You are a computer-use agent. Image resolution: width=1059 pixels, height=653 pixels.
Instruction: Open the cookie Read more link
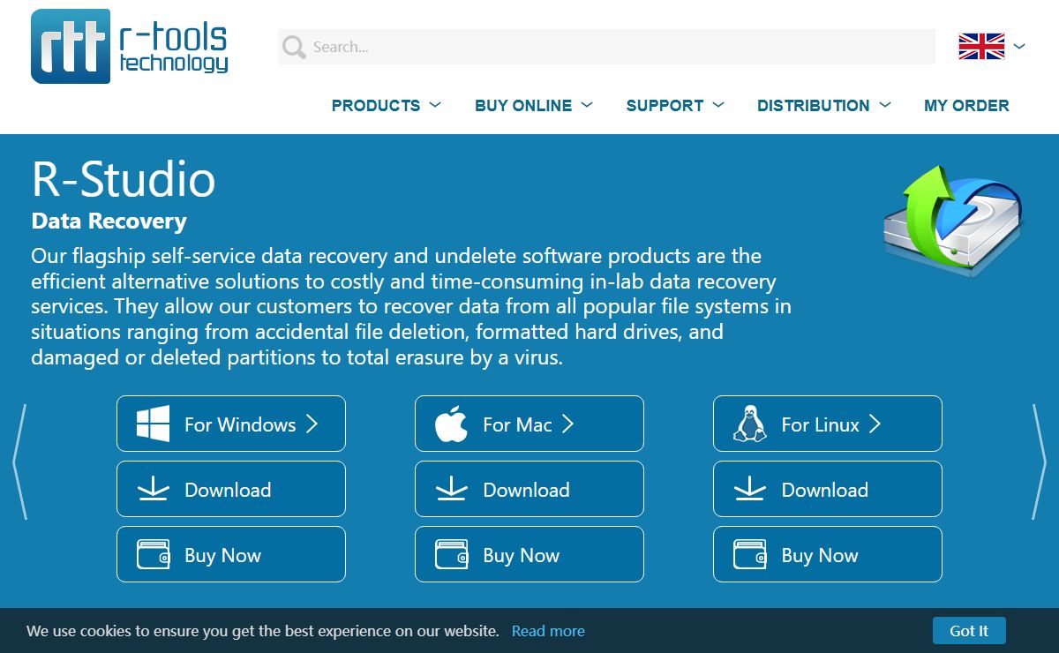(548, 631)
